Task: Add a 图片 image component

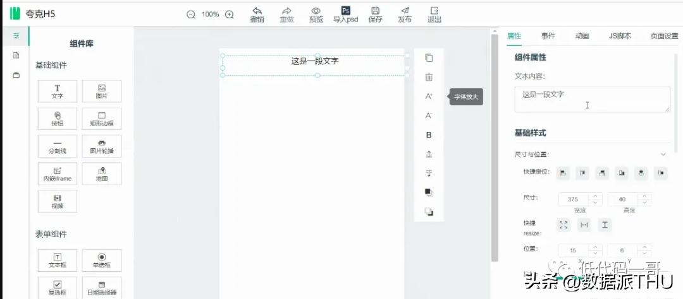Action: pyautogui.click(x=101, y=91)
